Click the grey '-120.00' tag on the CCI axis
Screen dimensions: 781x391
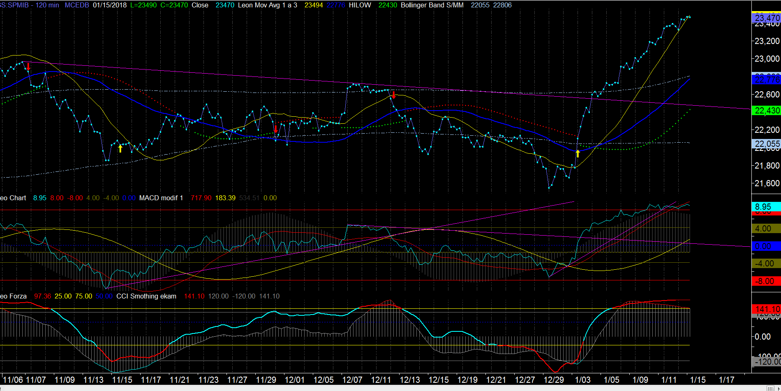coord(766,362)
